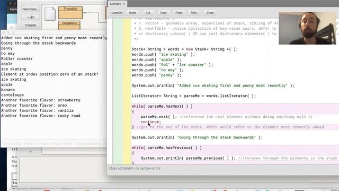
Task: Click the parseMe.next( ) statement in editor
Action: click(x=159, y=117)
